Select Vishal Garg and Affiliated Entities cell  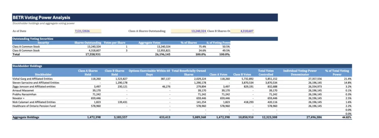coord(33,79)
